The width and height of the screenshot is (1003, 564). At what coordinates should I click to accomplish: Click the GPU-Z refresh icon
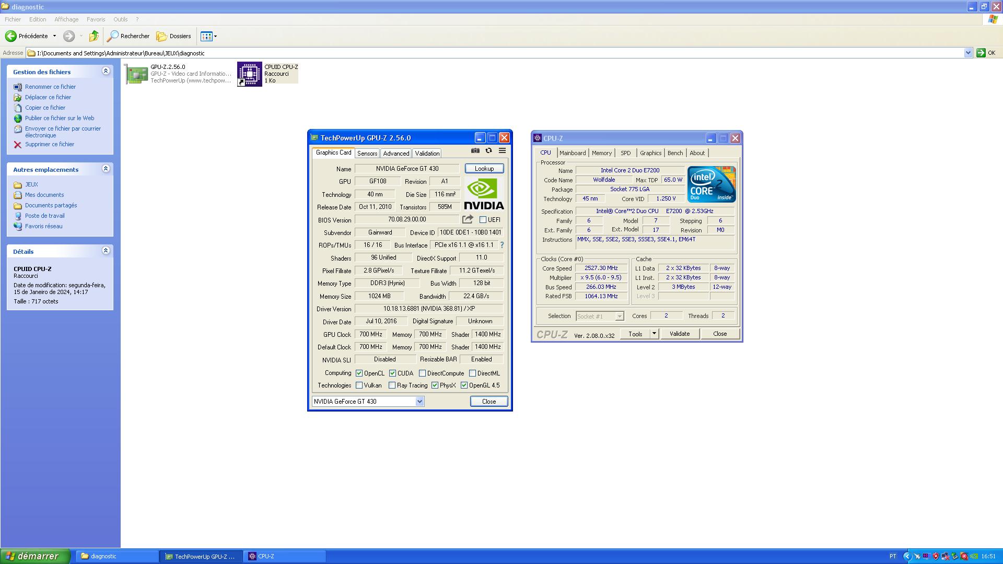coord(488,151)
